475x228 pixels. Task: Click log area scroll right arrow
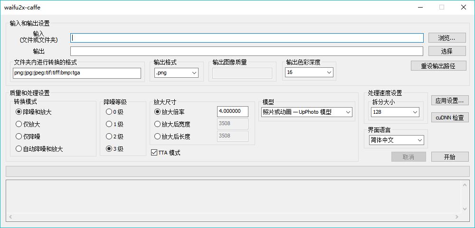click(x=458, y=217)
